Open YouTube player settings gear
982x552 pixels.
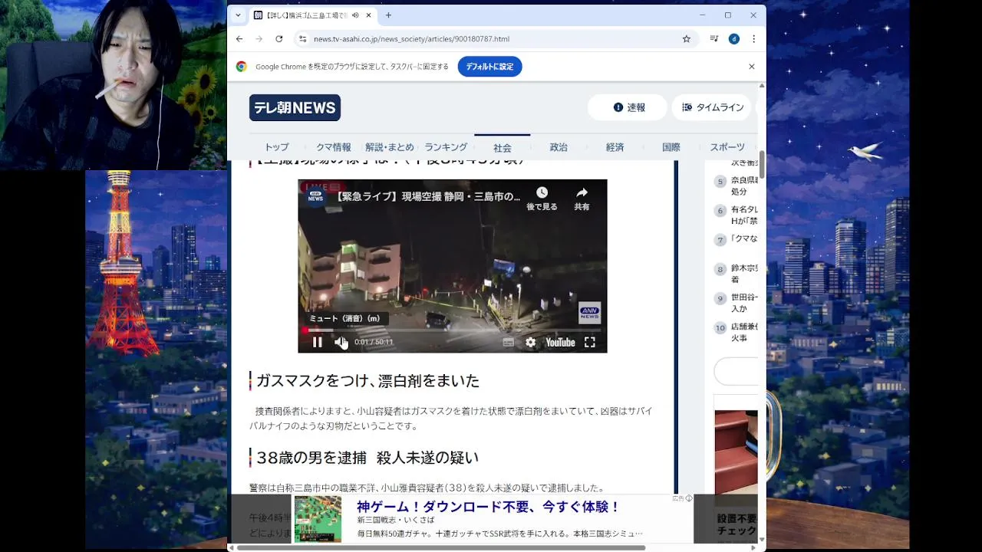[x=531, y=343]
